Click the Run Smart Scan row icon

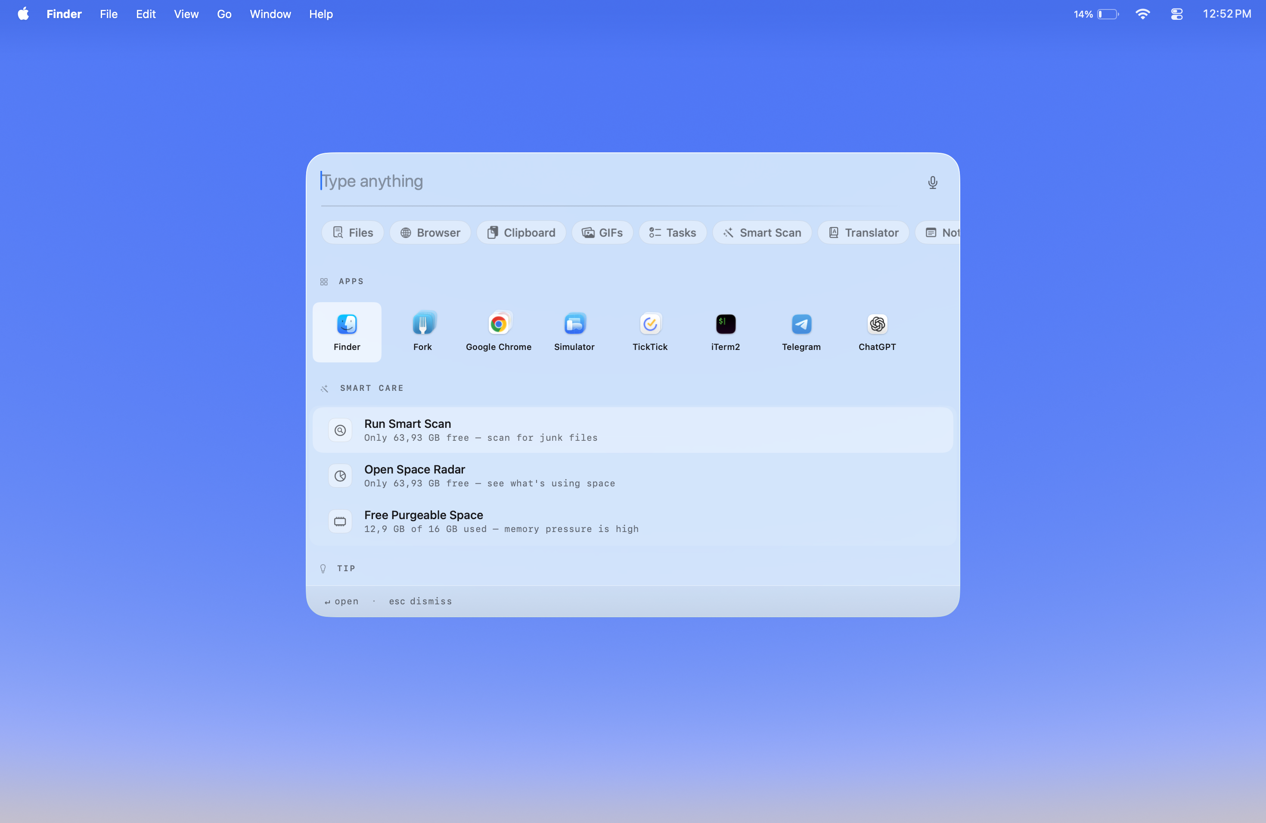tap(340, 430)
